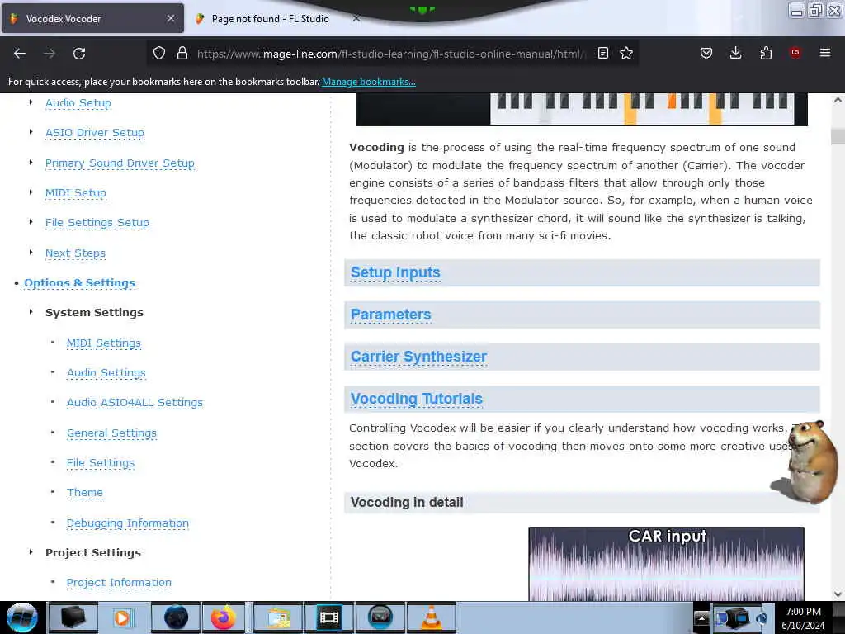The height and width of the screenshot is (634, 845).
Task: Click the Vocodex keyboard image at top
Action: pyautogui.click(x=582, y=110)
